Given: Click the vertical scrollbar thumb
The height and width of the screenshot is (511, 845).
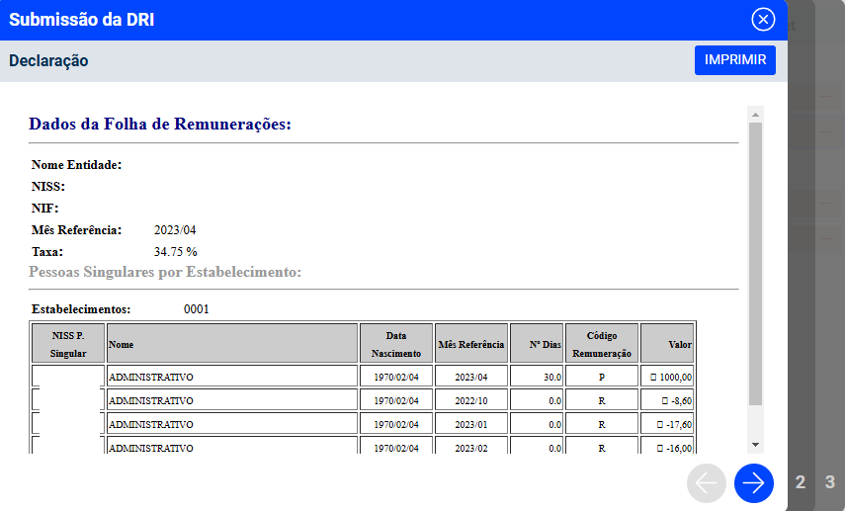Looking at the screenshot, I should tap(755, 264).
